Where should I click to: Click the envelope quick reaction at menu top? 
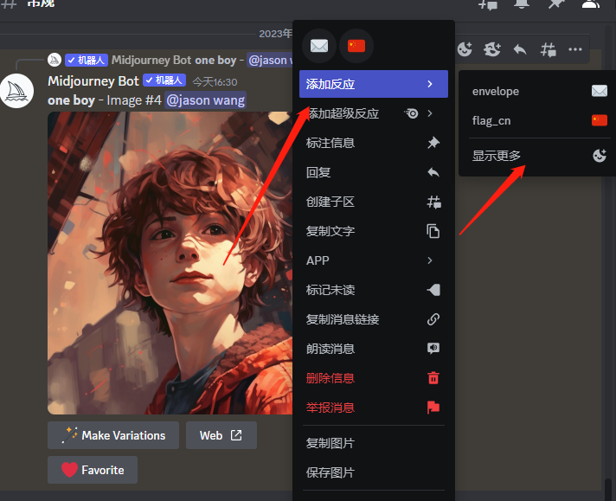click(x=319, y=46)
